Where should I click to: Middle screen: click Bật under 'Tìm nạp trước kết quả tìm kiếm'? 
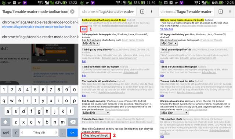tap(84, 96)
